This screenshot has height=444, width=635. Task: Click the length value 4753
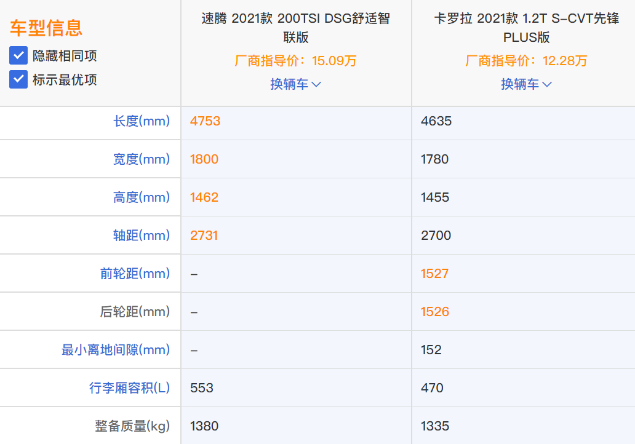(x=205, y=121)
